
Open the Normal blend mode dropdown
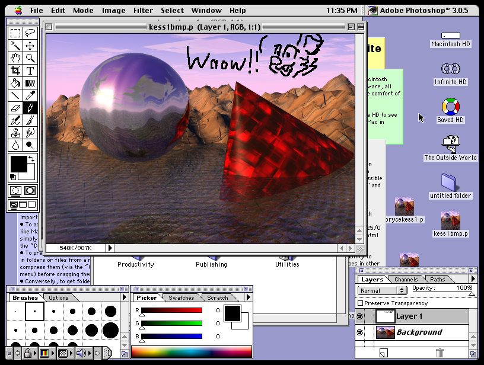[x=383, y=290]
